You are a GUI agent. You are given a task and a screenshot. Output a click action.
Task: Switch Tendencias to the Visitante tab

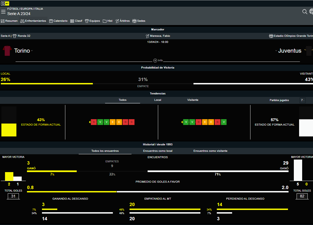(193, 100)
